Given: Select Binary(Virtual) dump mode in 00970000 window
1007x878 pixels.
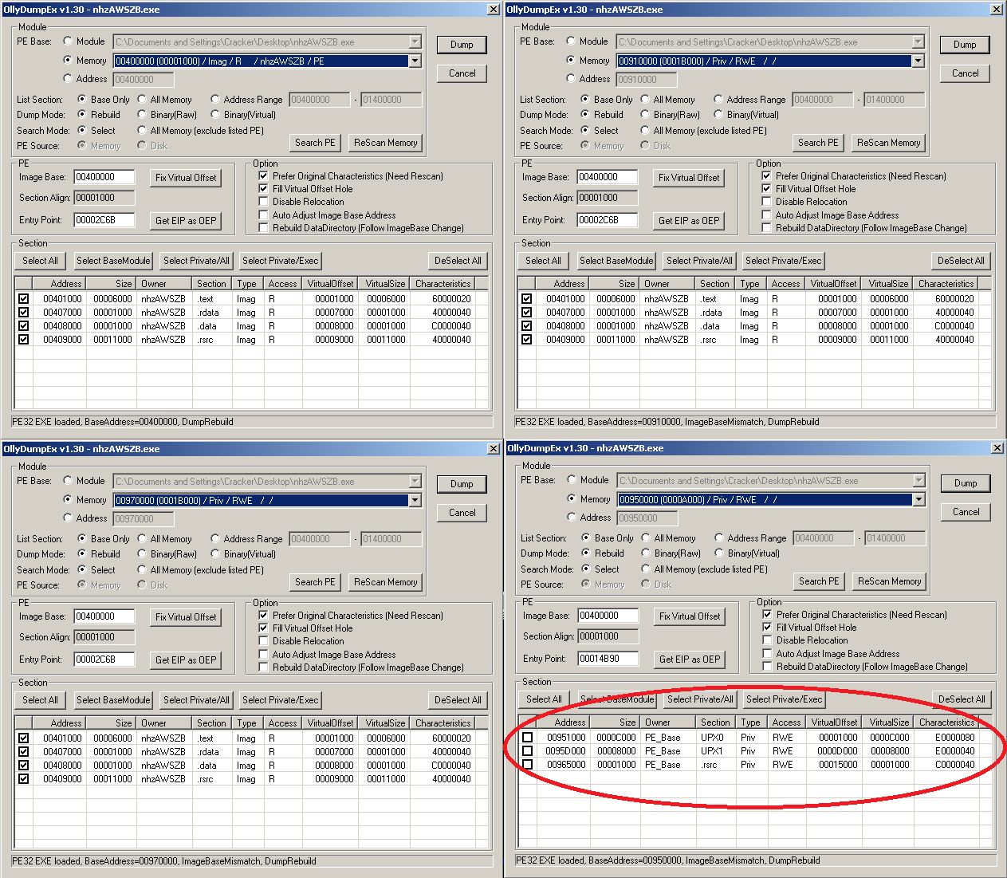Looking at the screenshot, I should 215,554.
